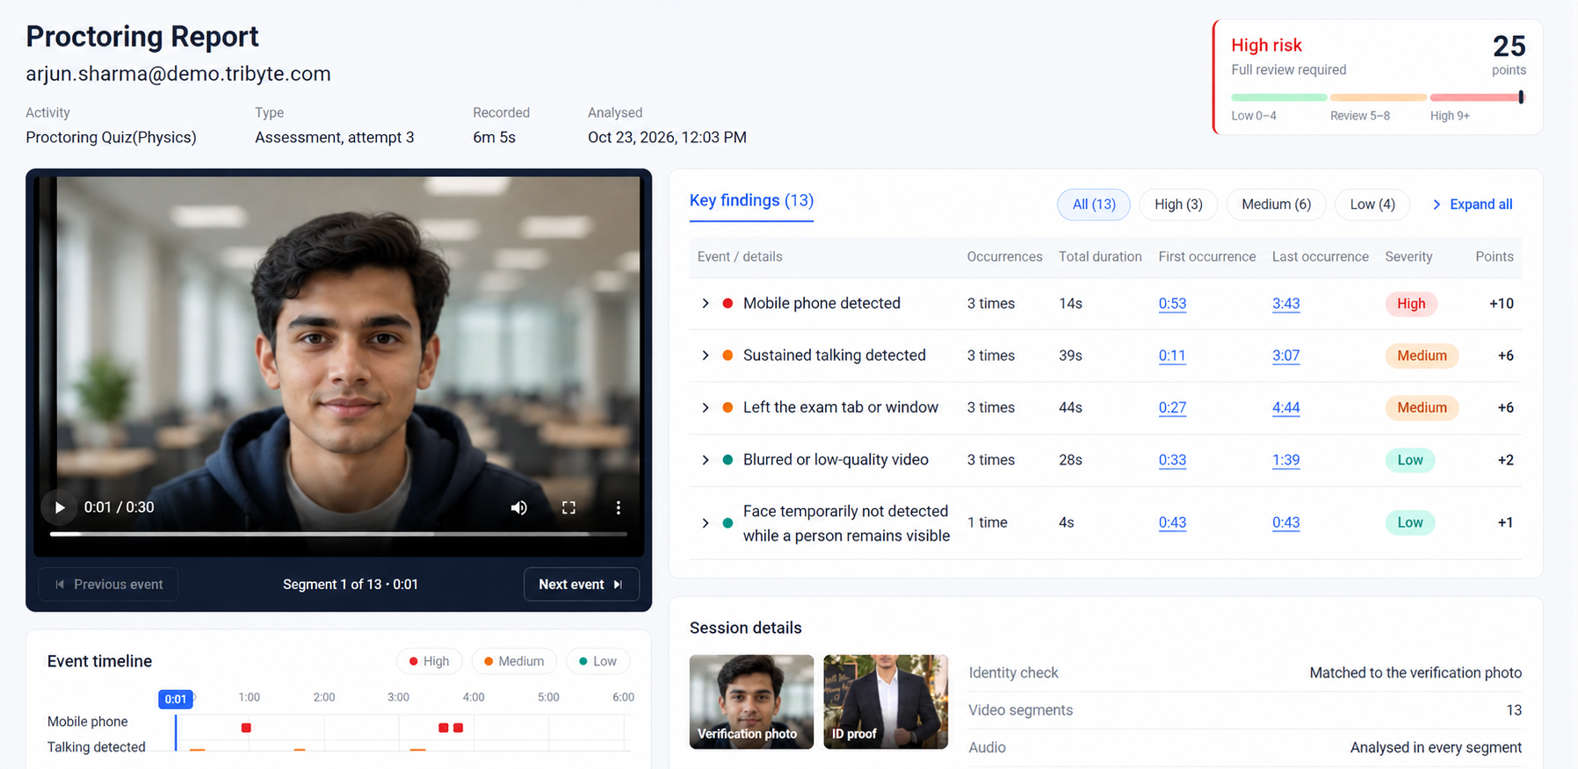Toggle Low severity in timeline legend
Viewport: 1578px width, 769px height.
597,661
